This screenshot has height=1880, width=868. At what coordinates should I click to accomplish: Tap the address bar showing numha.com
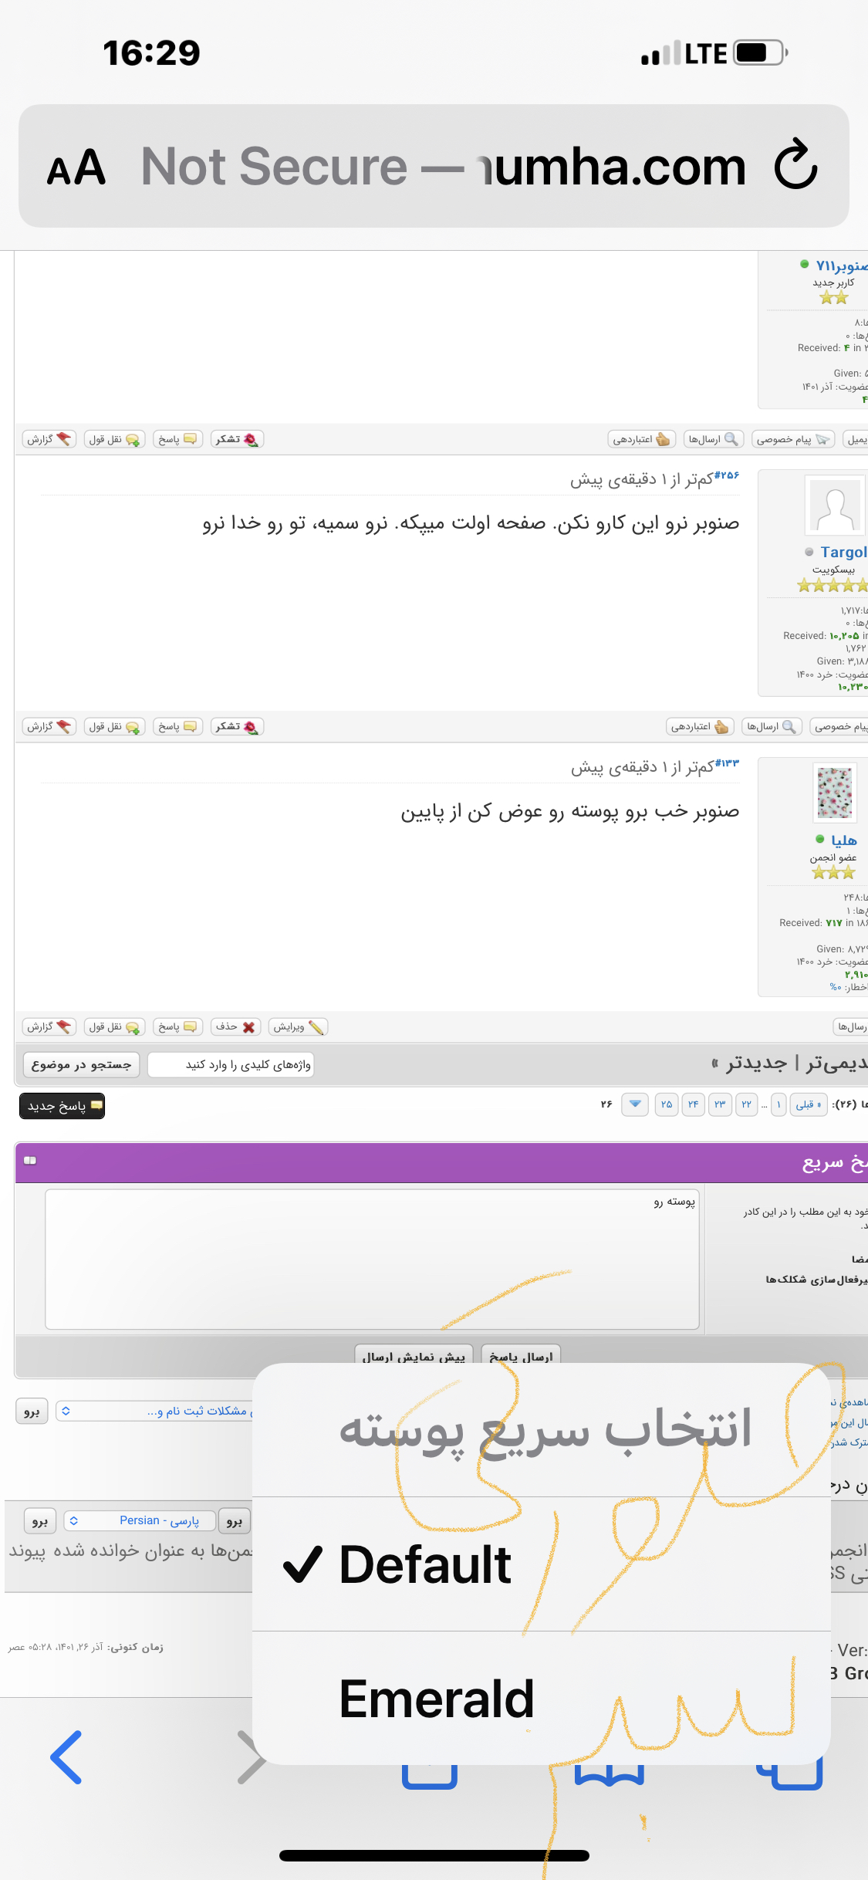[434, 166]
